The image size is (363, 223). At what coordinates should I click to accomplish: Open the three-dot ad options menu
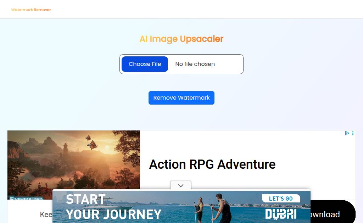[353, 133]
